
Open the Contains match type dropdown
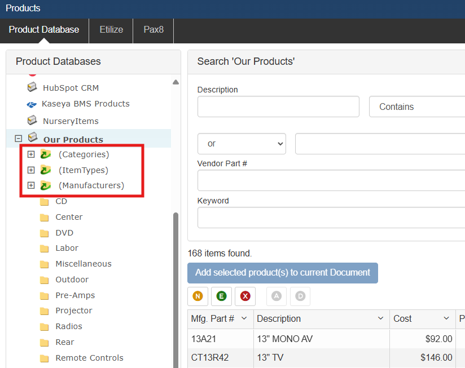[x=416, y=107]
